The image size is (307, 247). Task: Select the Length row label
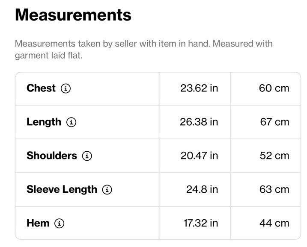(44, 122)
